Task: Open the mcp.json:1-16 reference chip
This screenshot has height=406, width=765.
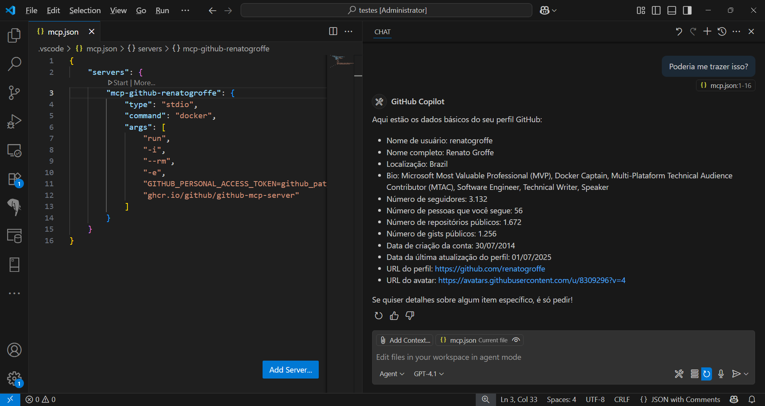Action: pos(726,86)
